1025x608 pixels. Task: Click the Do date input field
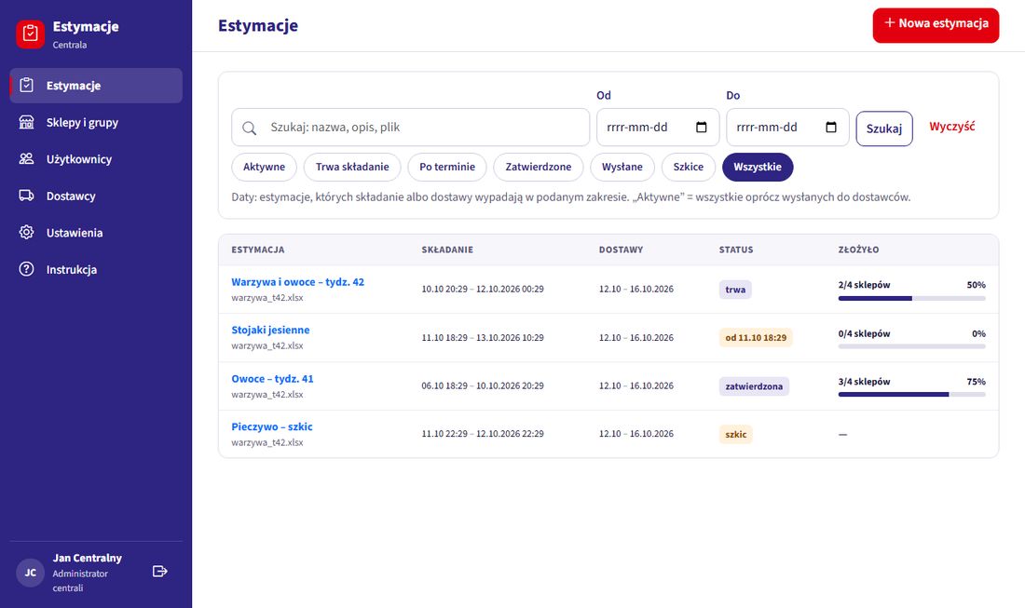[787, 128]
